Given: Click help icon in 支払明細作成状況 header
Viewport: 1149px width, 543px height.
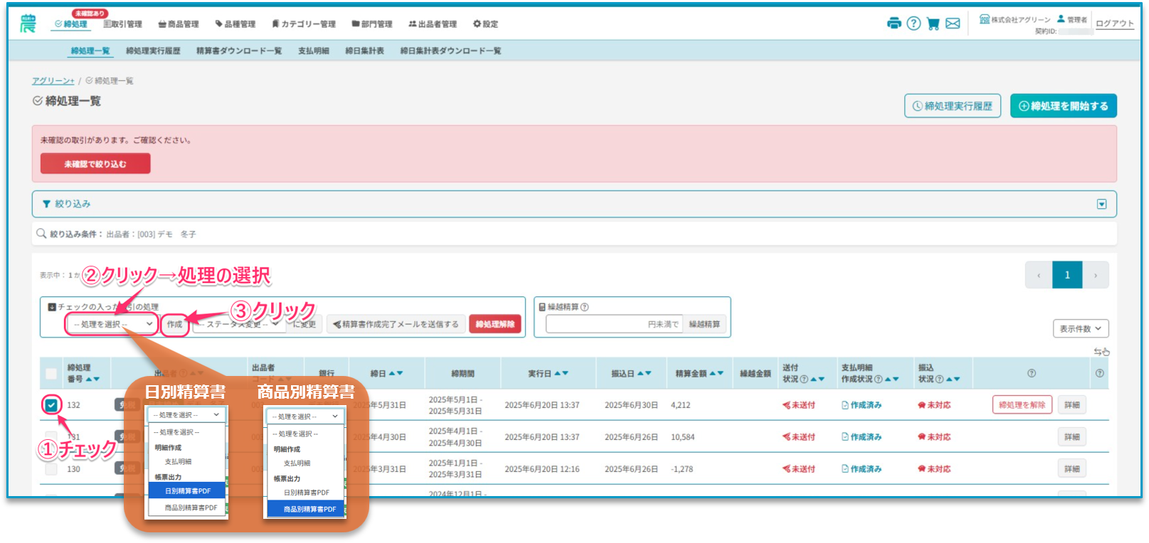Looking at the screenshot, I should click(878, 379).
